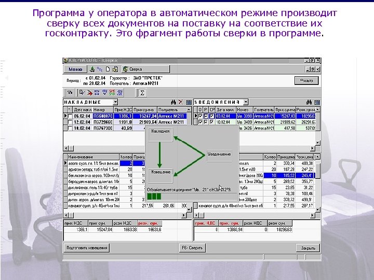The image size is (374, 280).
Task: Toggle P checkbox in notification row 10.02.04
Action: [x=206, y=122]
